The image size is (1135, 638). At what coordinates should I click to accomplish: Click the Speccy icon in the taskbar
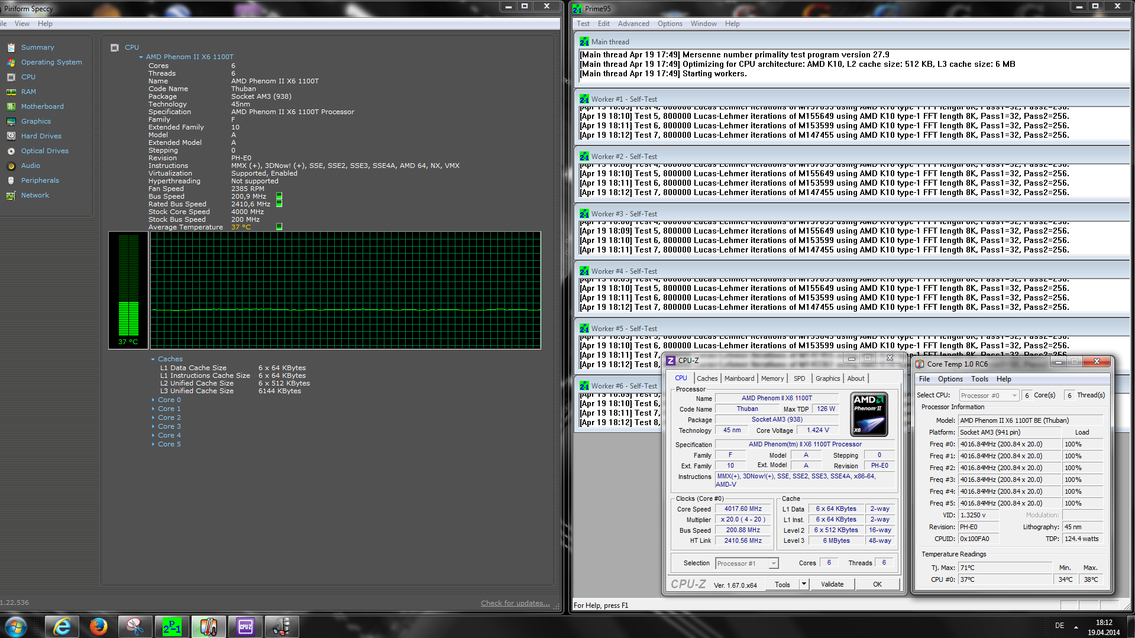282,626
